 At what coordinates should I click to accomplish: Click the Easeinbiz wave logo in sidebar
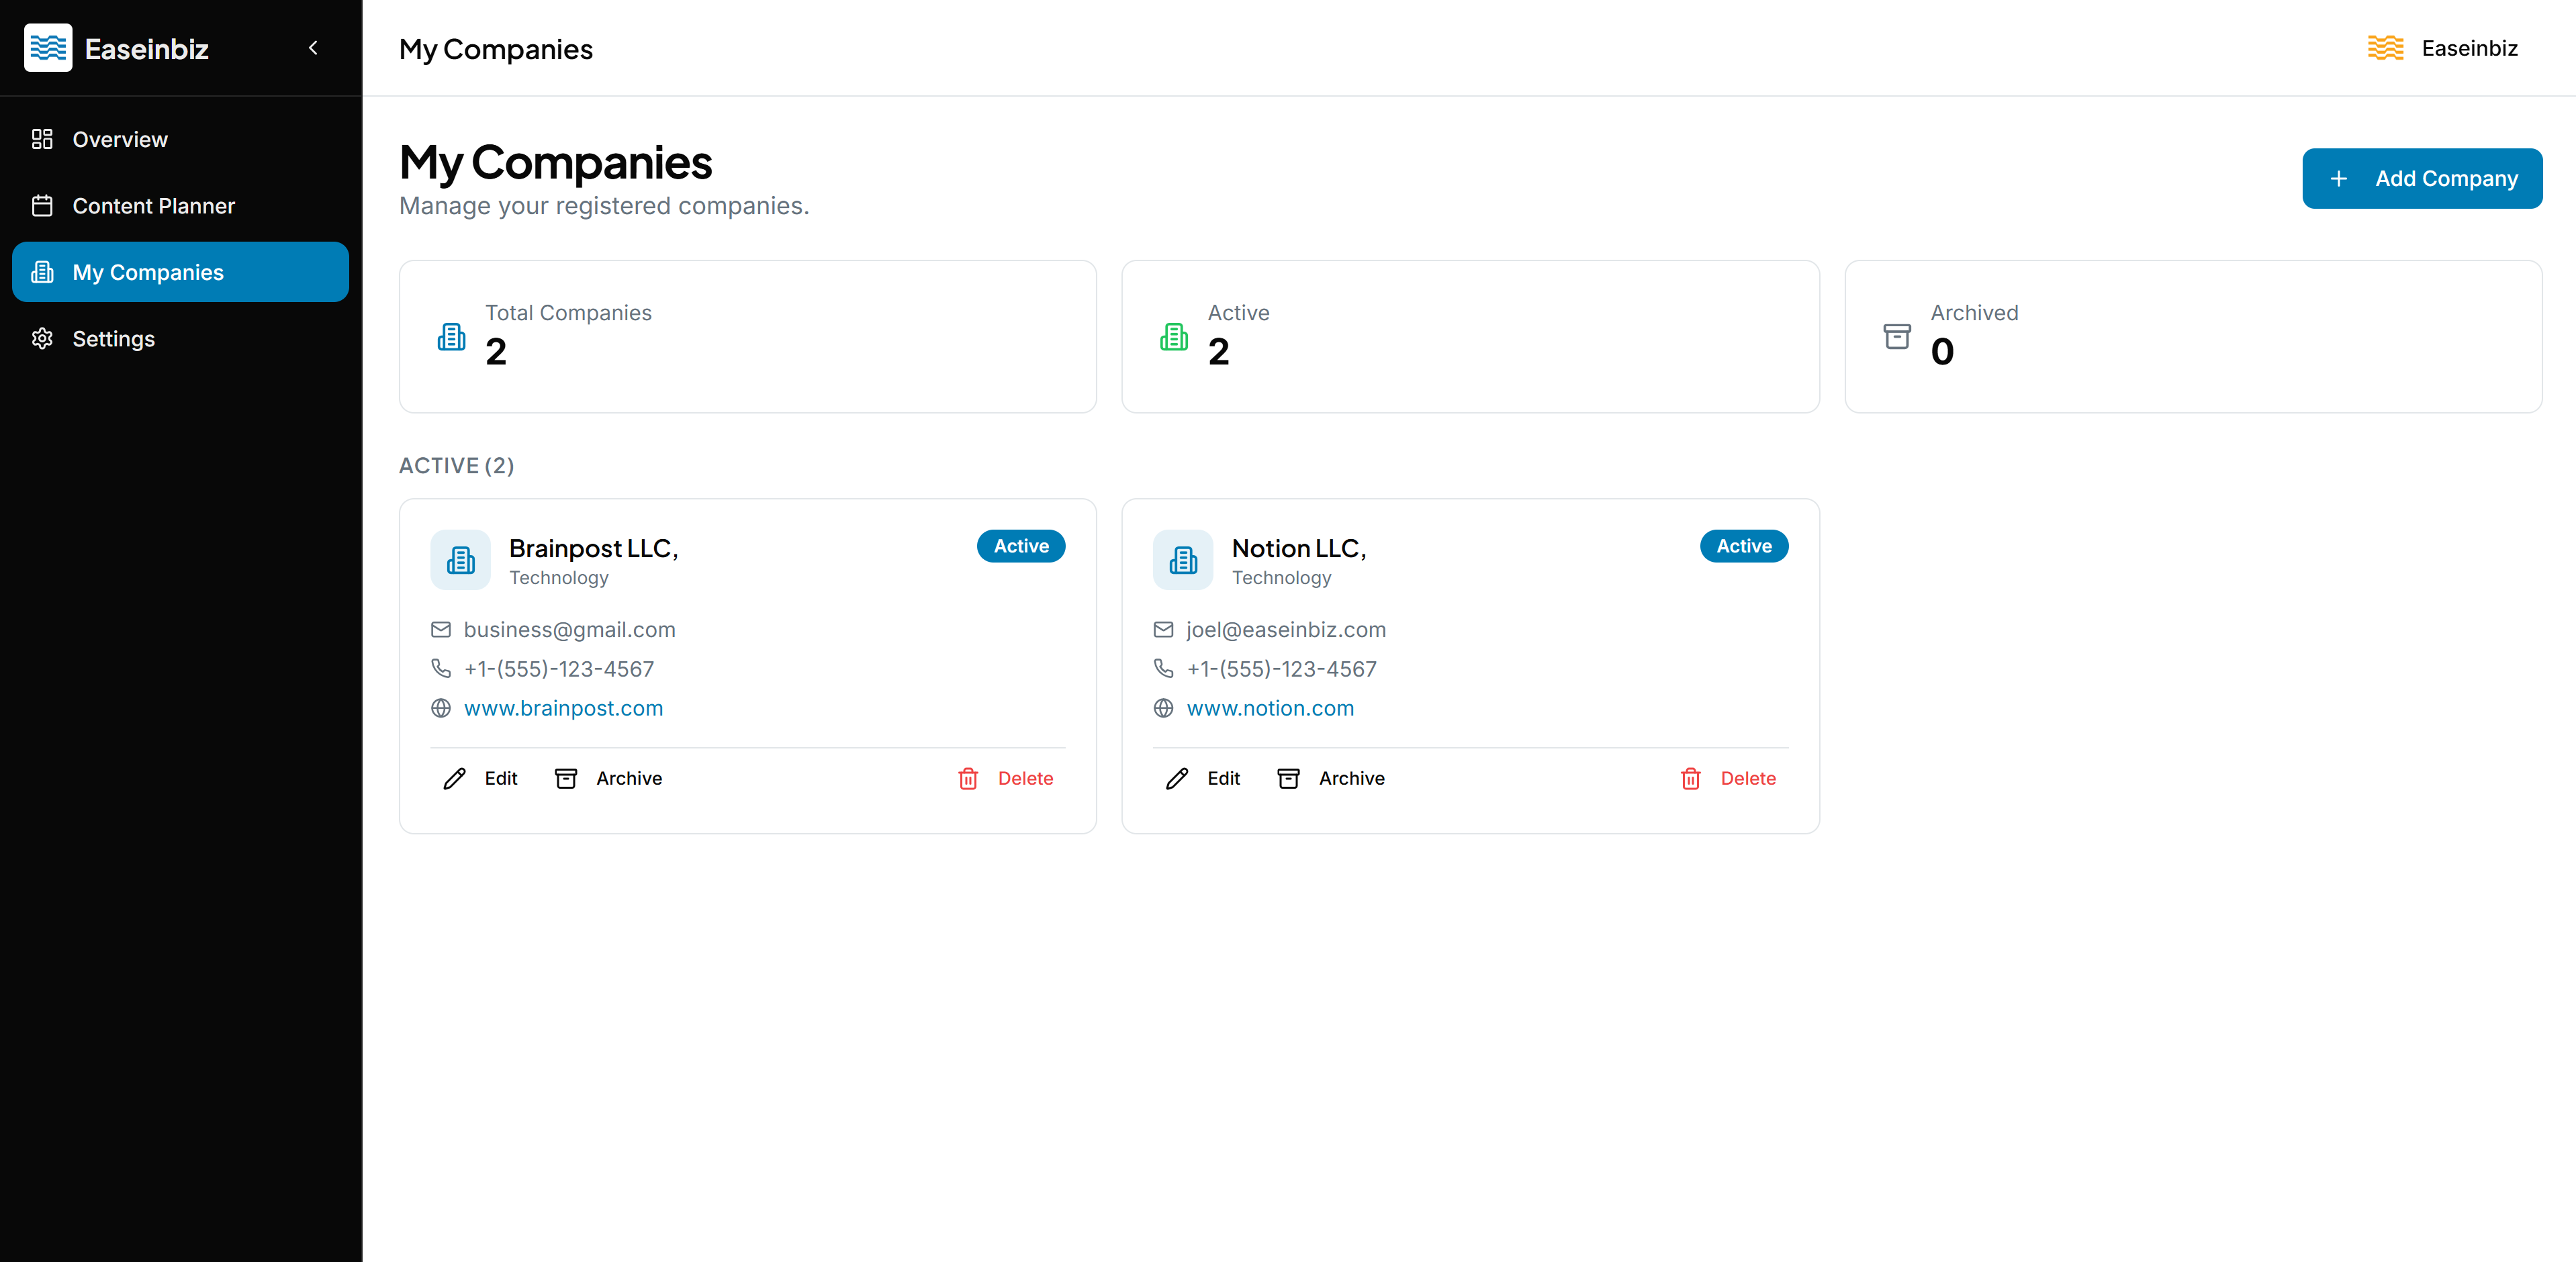[48, 47]
